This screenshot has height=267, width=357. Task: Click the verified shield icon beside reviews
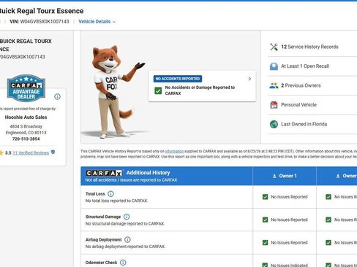click(53, 152)
